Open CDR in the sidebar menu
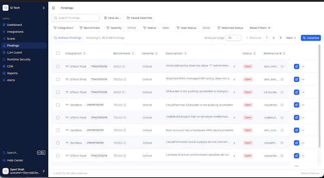Viewport: 324px width, 178px height. pos(10,66)
